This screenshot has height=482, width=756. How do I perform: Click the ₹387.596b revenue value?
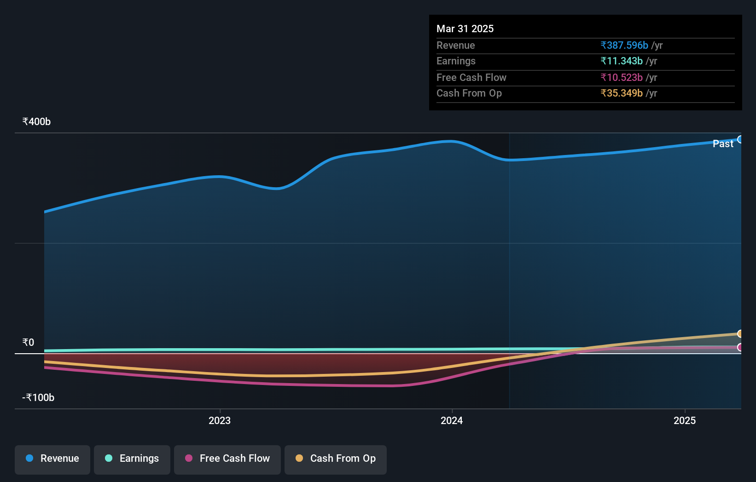(624, 45)
